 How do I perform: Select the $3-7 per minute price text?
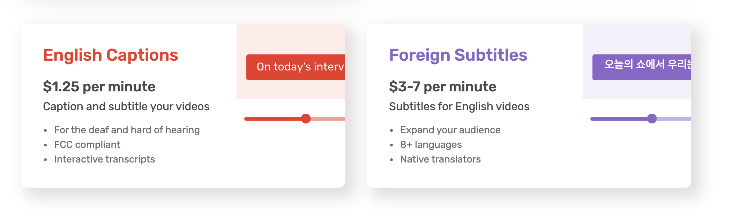tap(442, 86)
